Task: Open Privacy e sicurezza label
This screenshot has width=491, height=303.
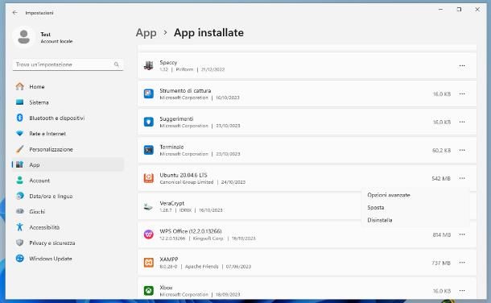Action: tap(52, 243)
